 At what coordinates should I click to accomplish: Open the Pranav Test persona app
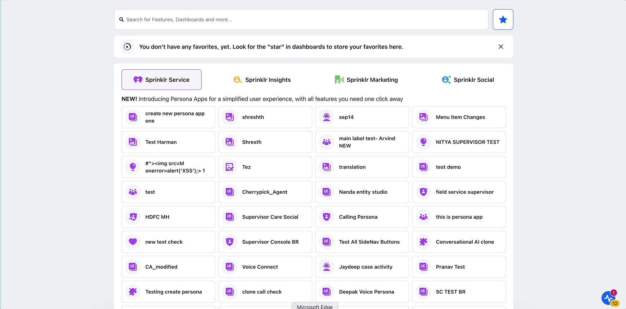pyautogui.click(x=459, y=267)
